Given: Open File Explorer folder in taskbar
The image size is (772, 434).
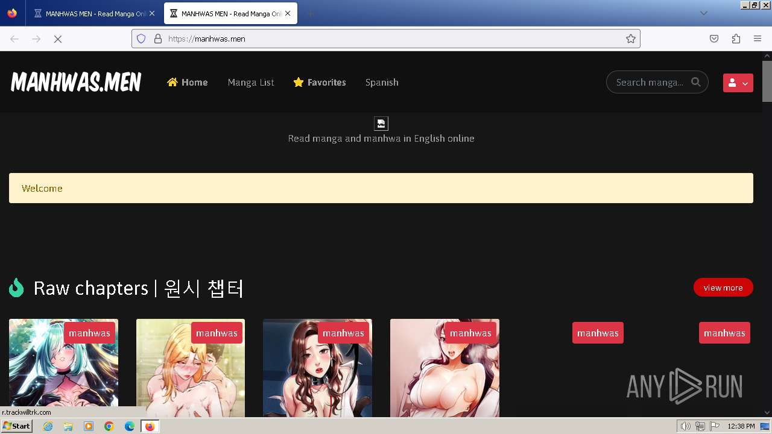Looking at the screenshot, I should (x=68, y=426).
